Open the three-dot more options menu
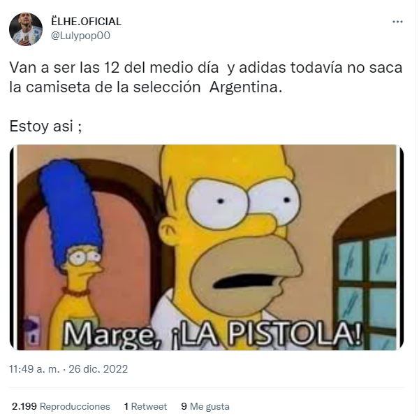The image size is (419, 416). (397, 22)
